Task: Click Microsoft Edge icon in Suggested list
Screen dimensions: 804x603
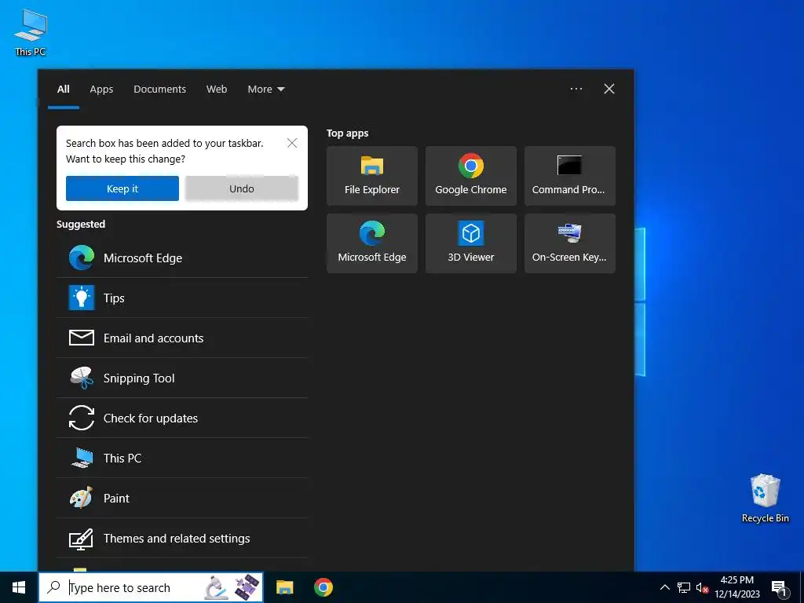Action: click(x=82, y=258)
